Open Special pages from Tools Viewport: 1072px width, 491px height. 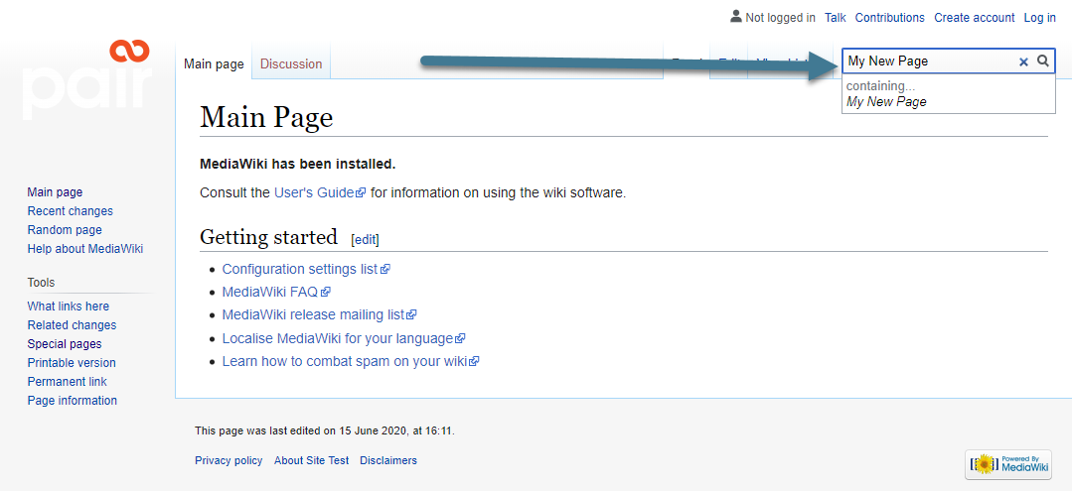tap(65, 344)
